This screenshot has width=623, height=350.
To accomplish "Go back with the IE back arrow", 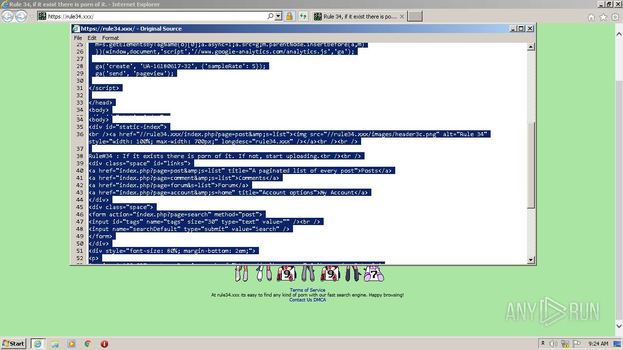I will click(x=7, y=17).
